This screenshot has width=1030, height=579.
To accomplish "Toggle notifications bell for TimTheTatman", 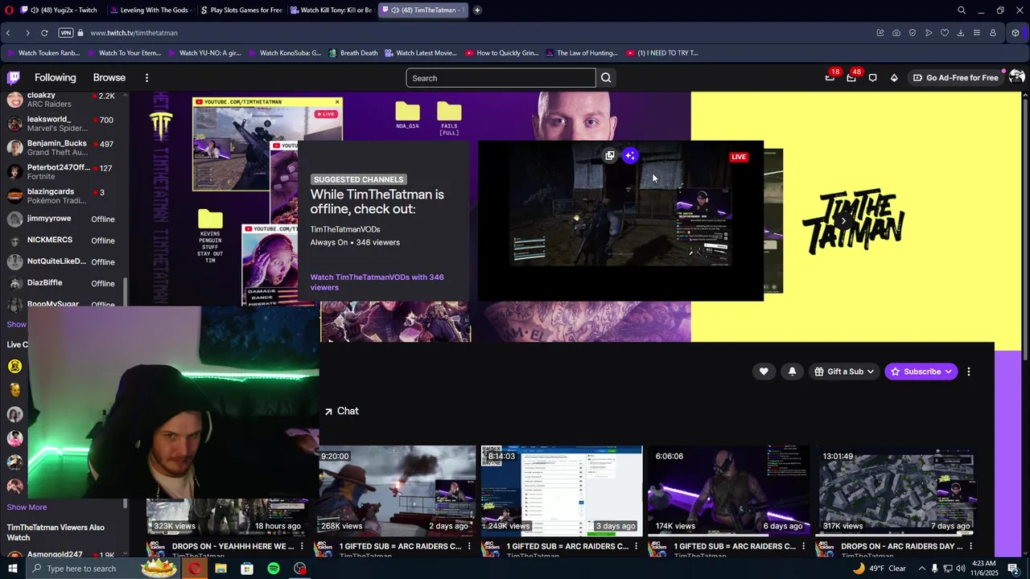I will click(792, 372).
